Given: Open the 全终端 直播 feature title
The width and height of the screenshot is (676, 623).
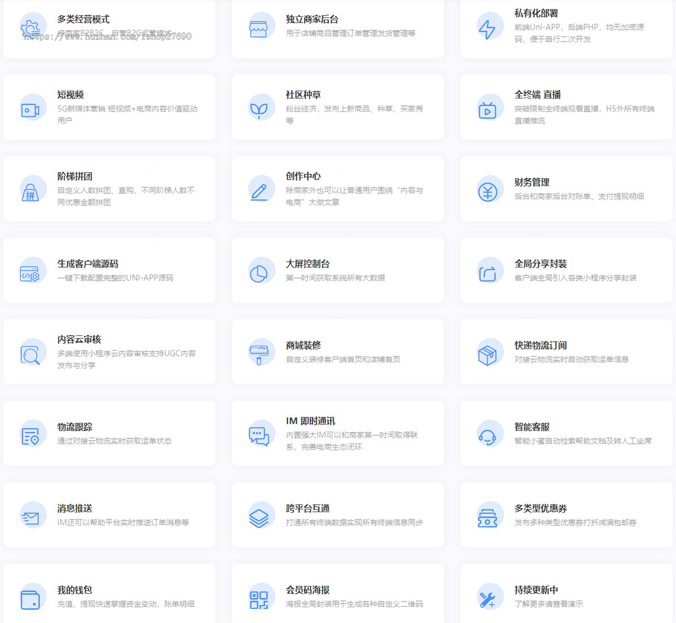Looking at the screenshot, I should (x=537, y=95).
